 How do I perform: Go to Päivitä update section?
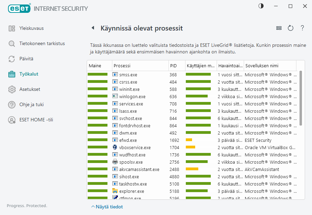pos(26,59)
